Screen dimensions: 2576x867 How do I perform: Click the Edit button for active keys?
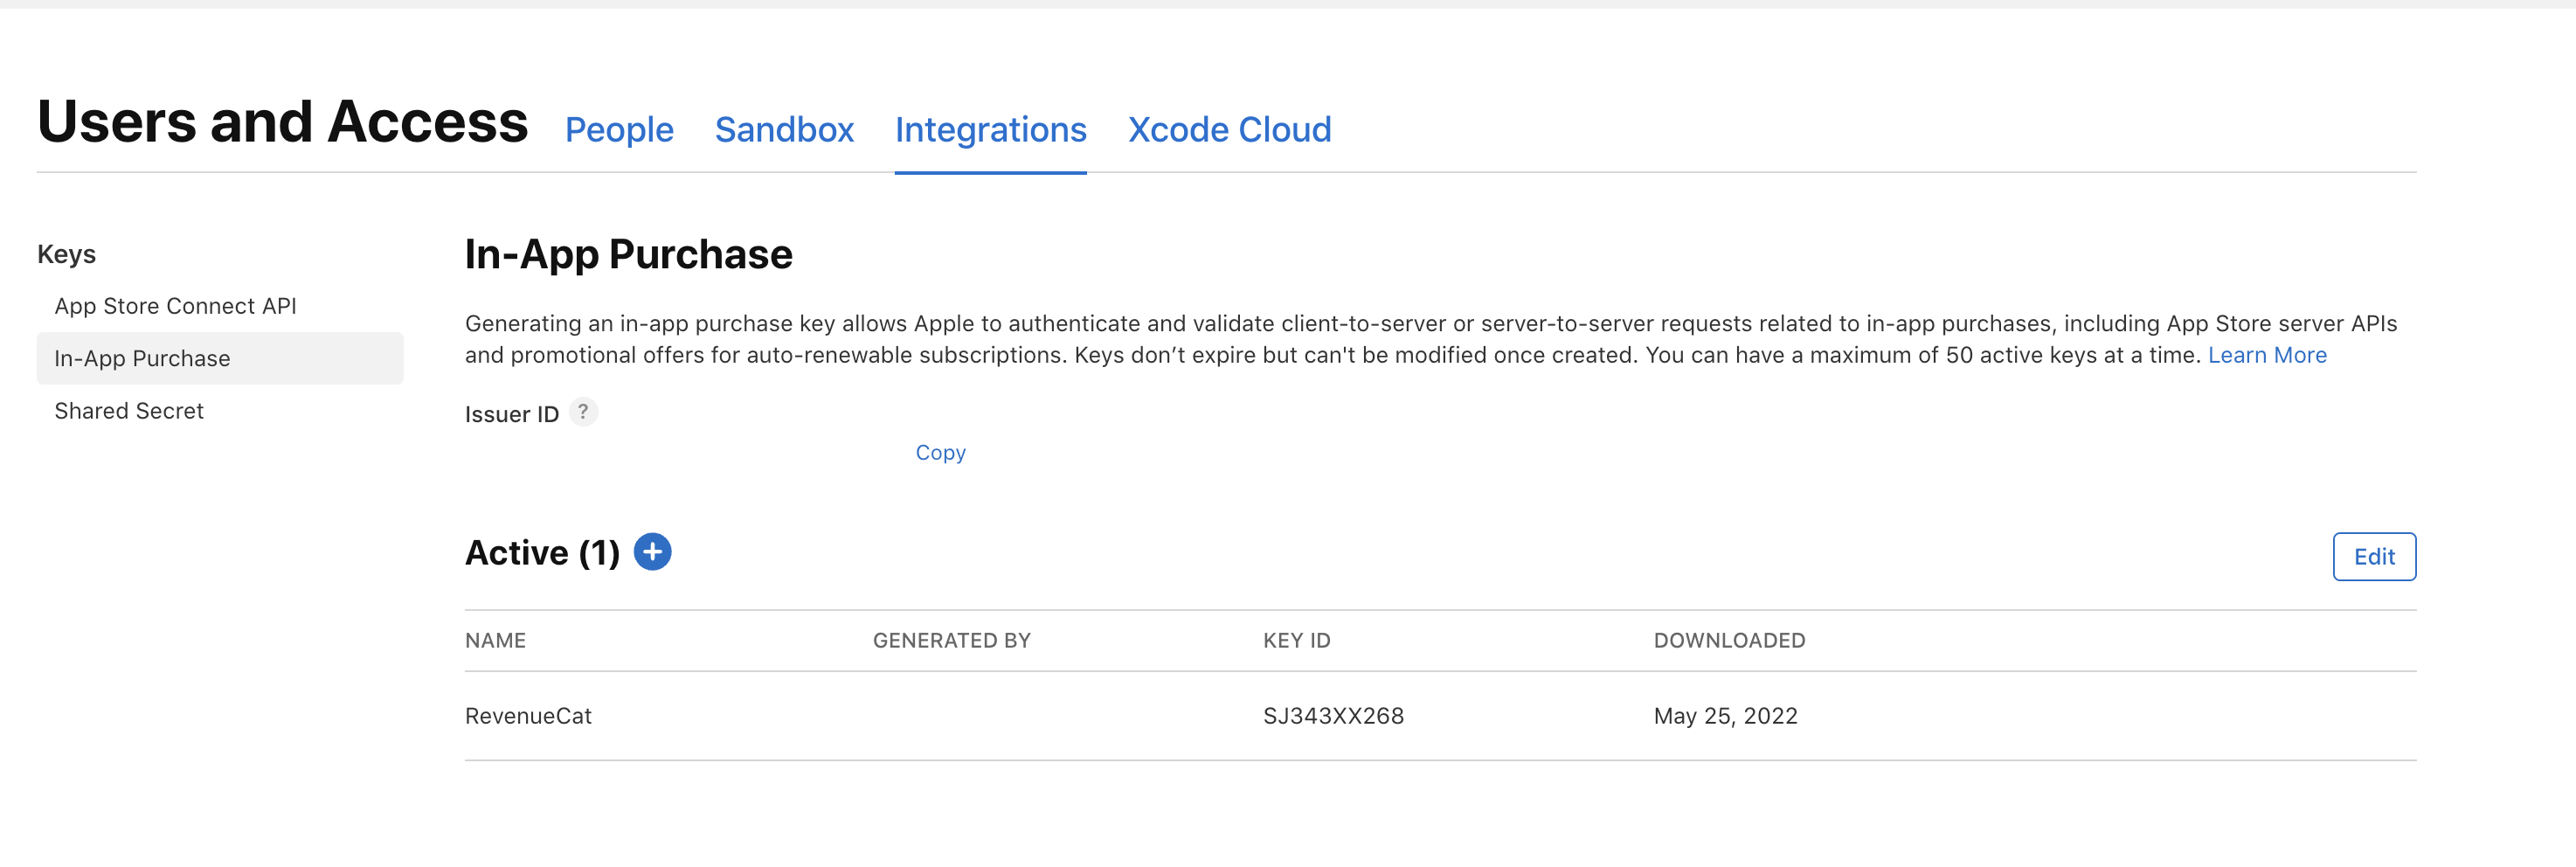click(2373, 556)
